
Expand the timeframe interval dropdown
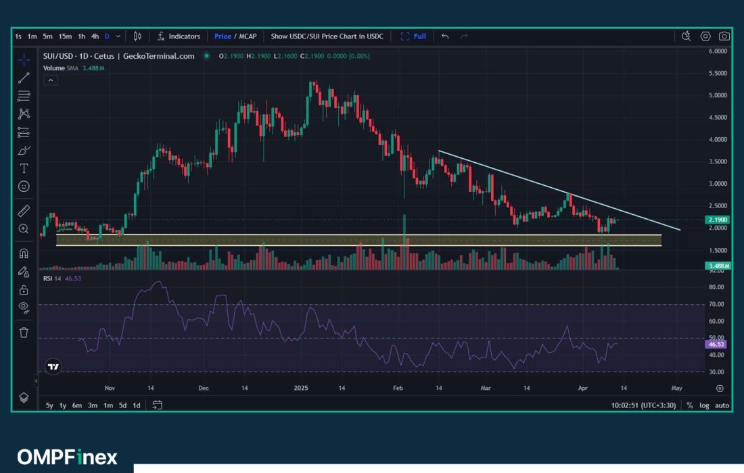[118, 36]
